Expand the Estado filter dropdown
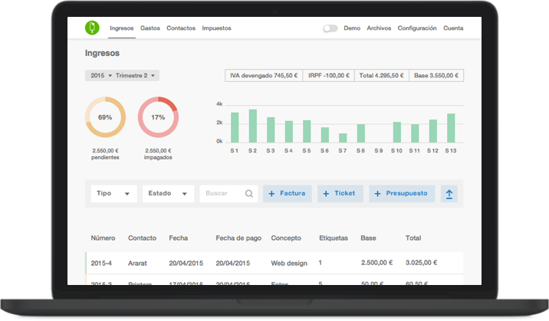549x321 pixels. click(168, 194)
